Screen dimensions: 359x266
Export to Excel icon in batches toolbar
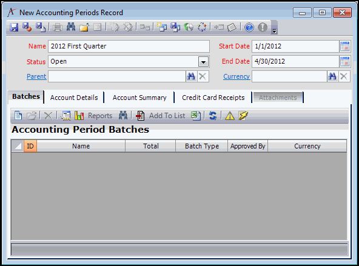[196, 116]
